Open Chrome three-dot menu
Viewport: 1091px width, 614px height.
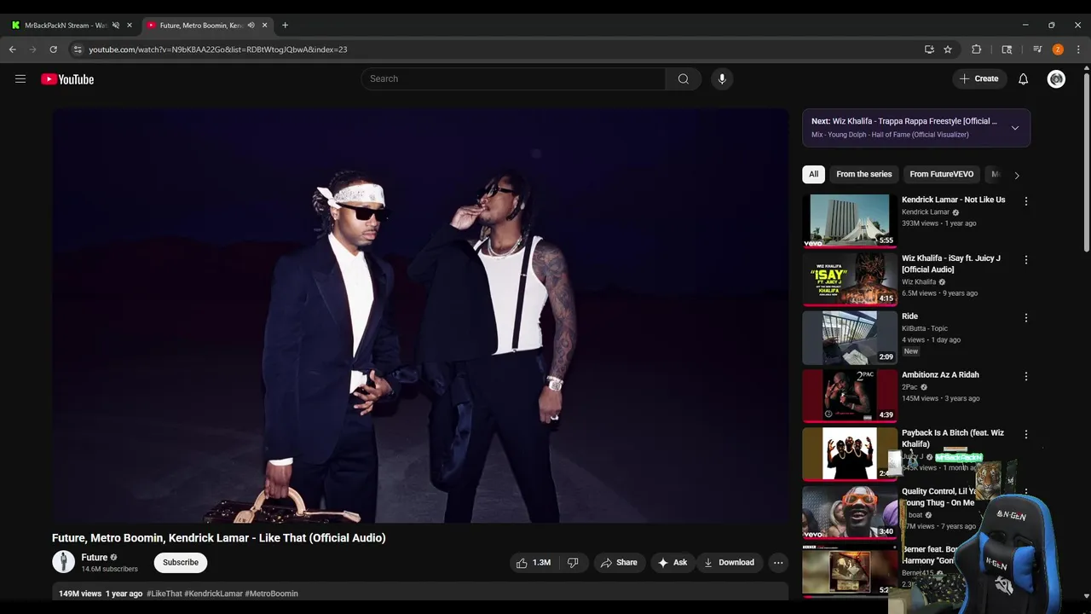(x=1078, y=49)
